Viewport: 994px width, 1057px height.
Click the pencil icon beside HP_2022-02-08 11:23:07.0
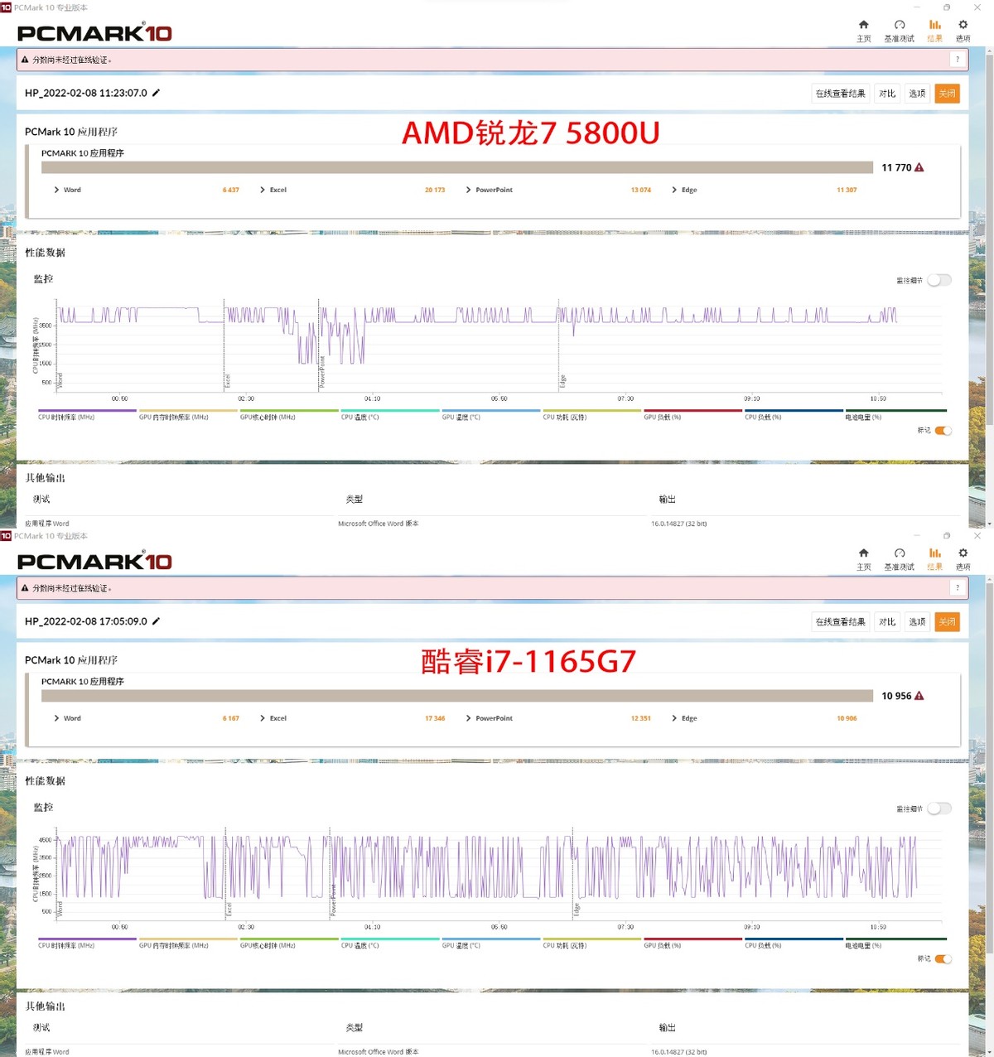pyautogui.click(x=156, y=93)
